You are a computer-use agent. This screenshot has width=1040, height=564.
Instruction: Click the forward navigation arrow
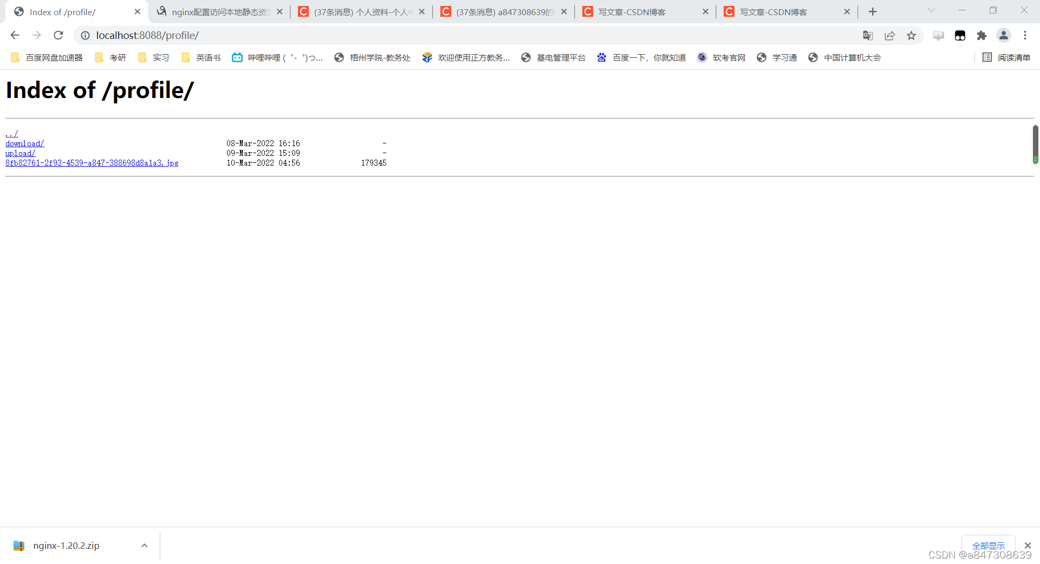click(x=36, y=35)
